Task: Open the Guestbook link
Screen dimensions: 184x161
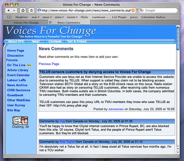Action: coord(15,95)
